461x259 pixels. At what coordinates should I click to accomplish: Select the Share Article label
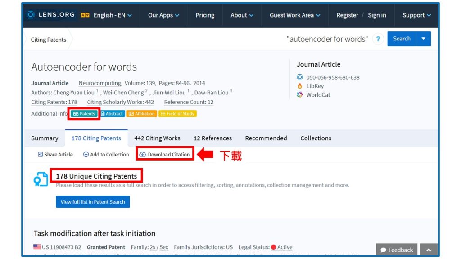[59, 155]
